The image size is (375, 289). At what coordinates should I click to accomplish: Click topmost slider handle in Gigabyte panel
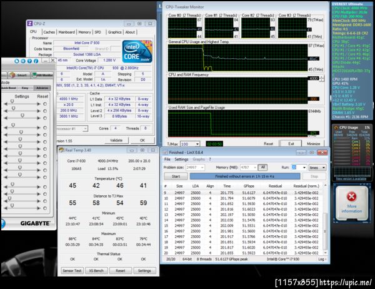coord(12,101)
